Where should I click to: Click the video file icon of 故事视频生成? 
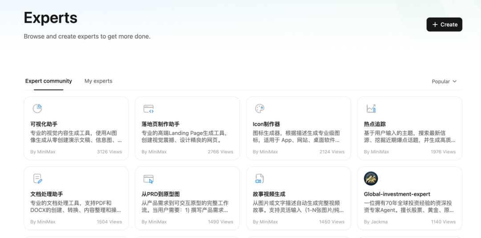pos(259,179)
